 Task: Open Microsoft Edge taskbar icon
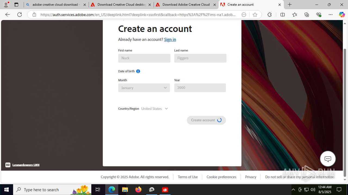[x=112, y=190]
